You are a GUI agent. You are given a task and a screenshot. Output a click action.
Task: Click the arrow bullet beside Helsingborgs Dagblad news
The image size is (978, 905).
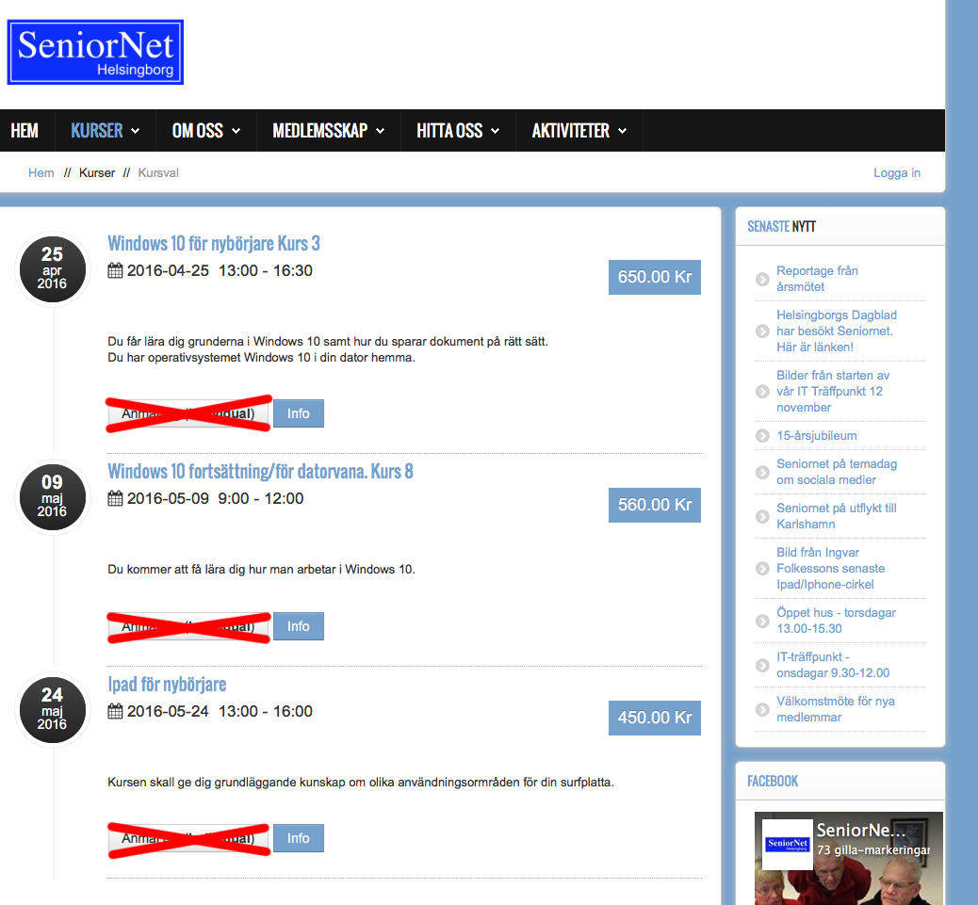(x=762, y=331)
